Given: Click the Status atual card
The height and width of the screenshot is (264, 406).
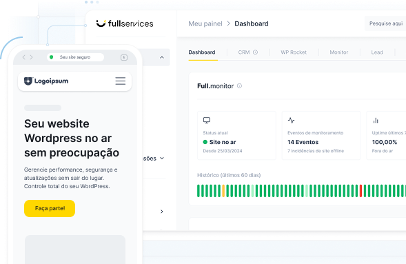Looking at the screenshot, I should click(x=236, y=135).
